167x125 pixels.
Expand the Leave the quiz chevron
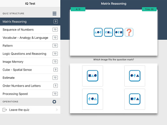[57, 110]
